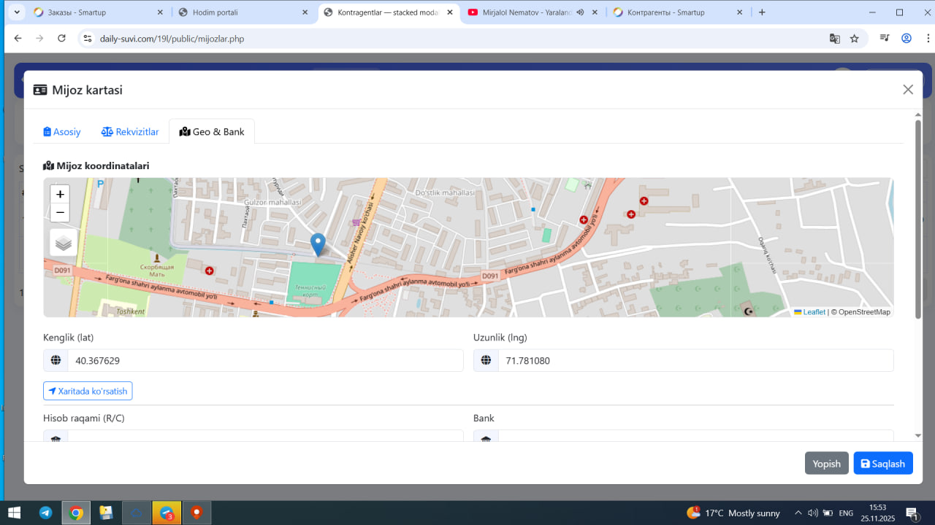Click the Yopish button

point(826,464)
